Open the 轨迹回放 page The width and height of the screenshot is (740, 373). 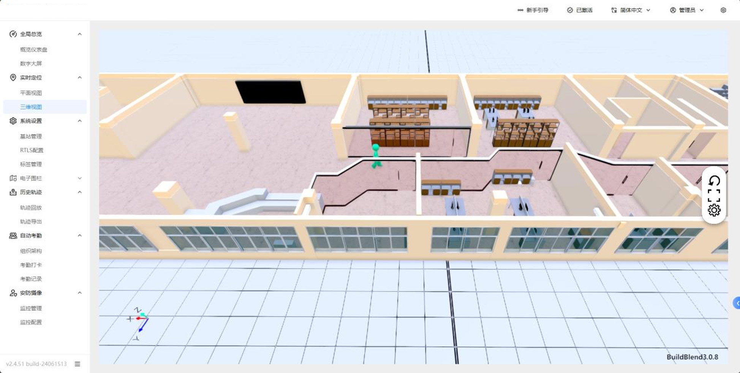(x=31, y=208)
